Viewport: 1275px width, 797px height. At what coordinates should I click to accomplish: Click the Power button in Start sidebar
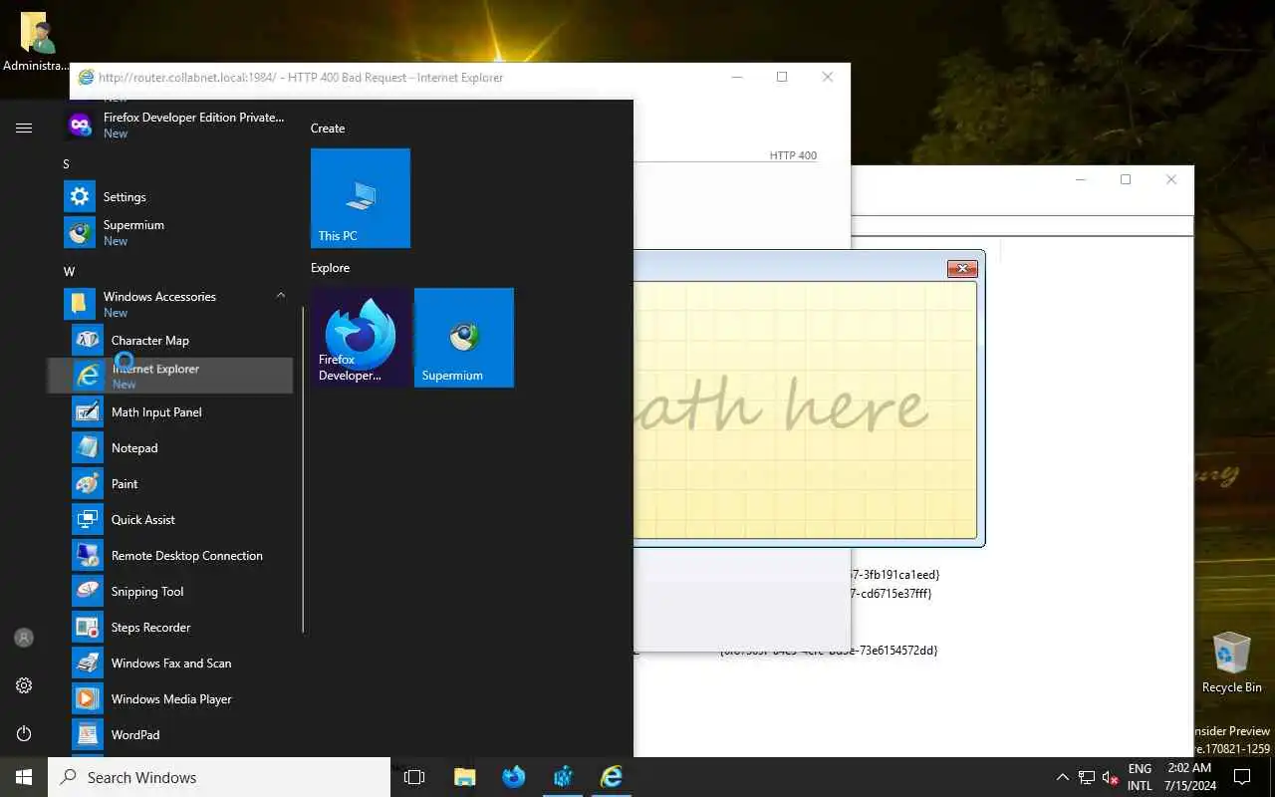tap(24, 733)
